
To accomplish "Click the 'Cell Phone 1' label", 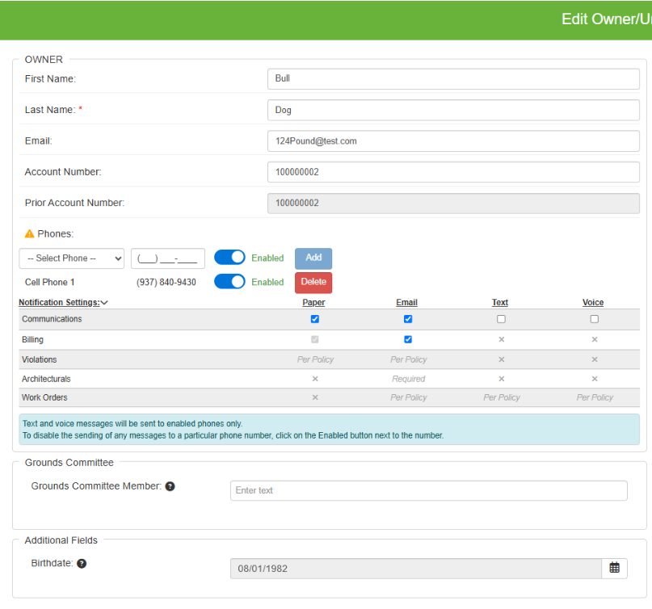I will coord(49,282).
